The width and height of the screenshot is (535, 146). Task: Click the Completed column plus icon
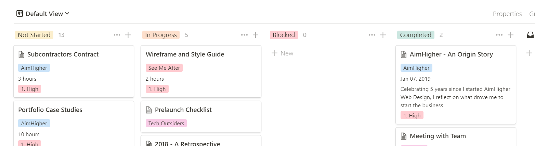[x=510, y=35]
